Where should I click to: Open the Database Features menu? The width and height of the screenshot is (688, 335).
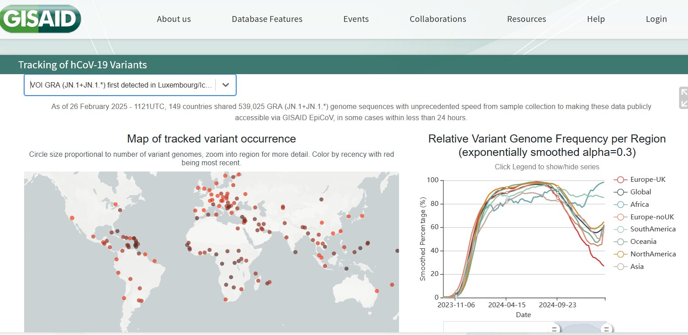click(267, 19)
